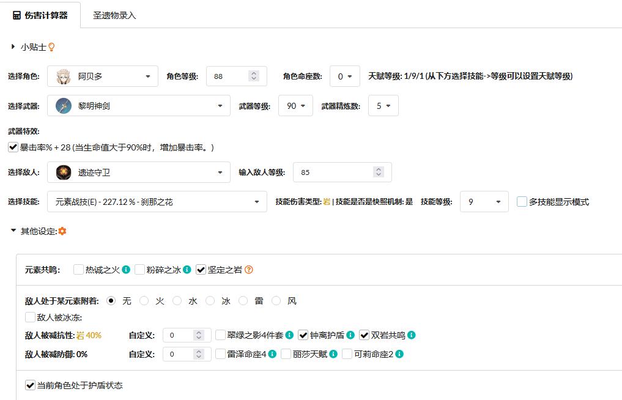
Task: Increase 角色等级 using the stepper up arrow
Action: (x=255, y=72)
